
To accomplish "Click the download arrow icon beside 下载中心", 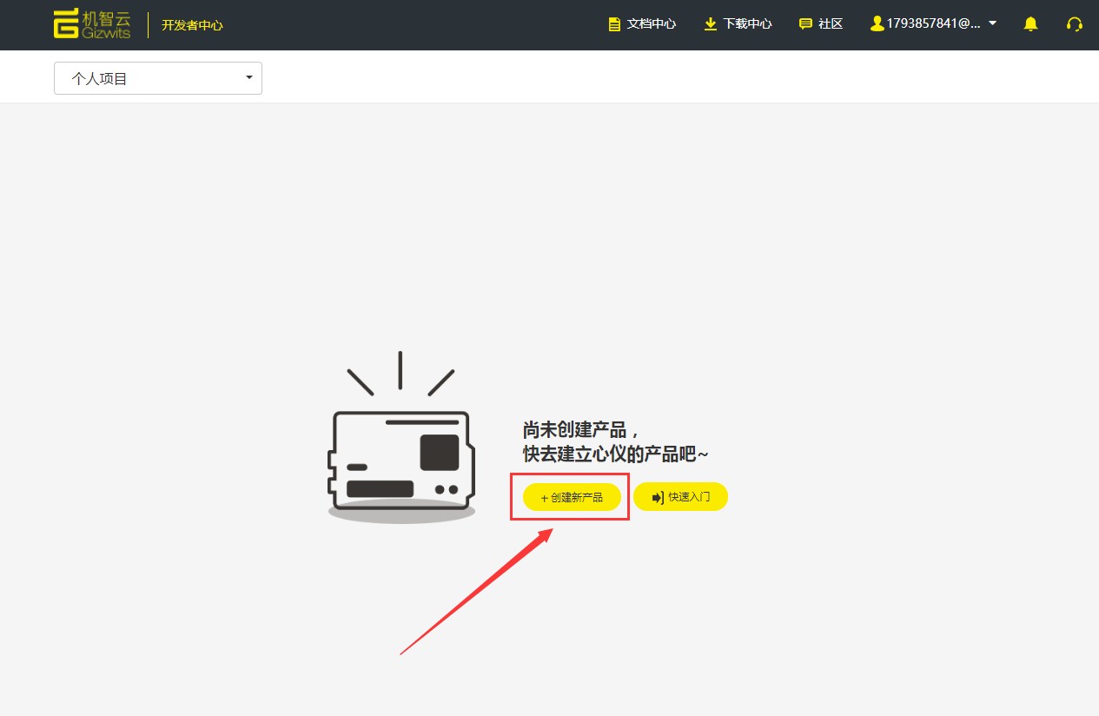I will (711, 24).
